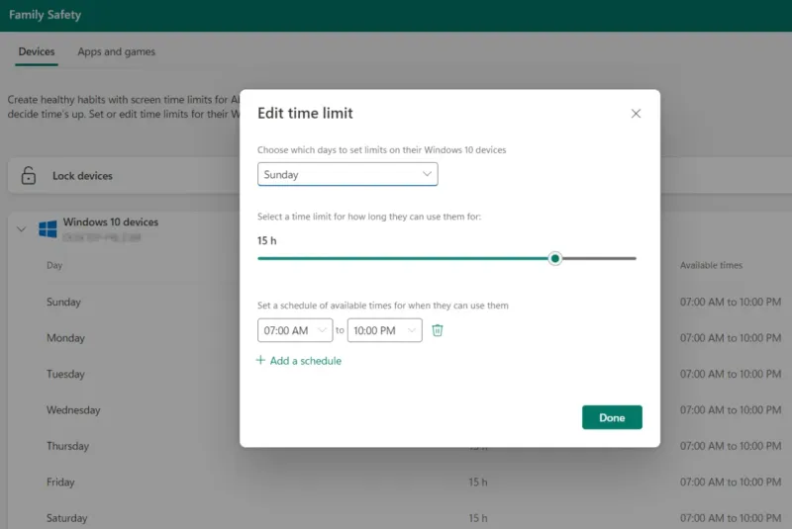Click the Lock devices label
Viewport: 792px width, 529px height.
click(x=82, y=176)
